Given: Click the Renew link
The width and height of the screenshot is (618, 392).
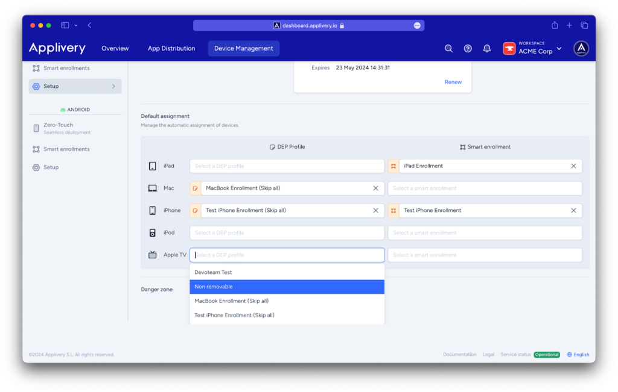Looking at the screenshot, I should click(453, 82).
